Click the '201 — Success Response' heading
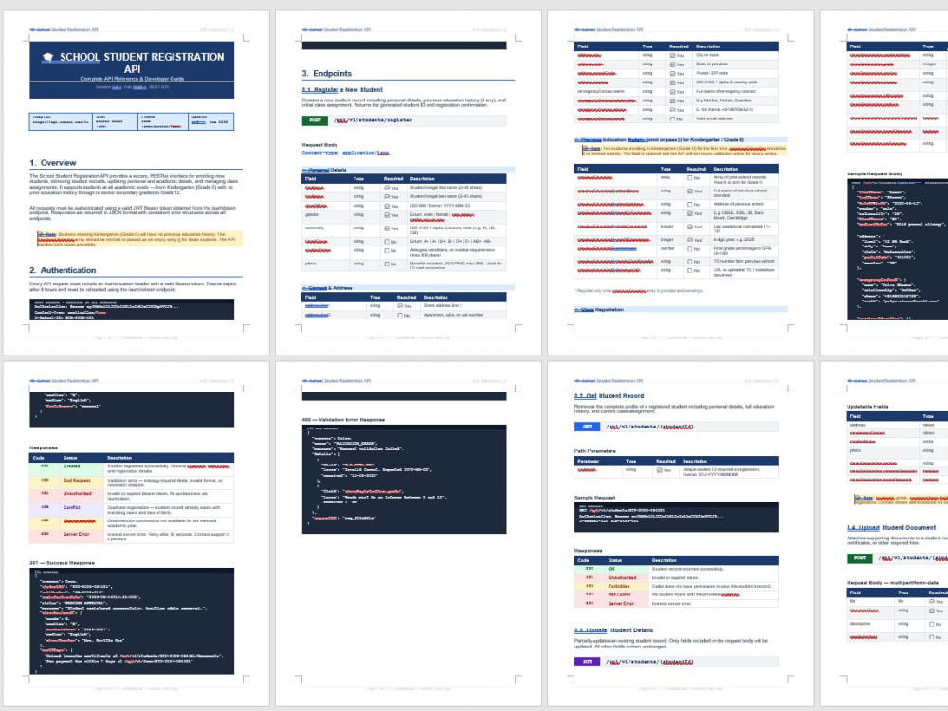 click(63, 563)
